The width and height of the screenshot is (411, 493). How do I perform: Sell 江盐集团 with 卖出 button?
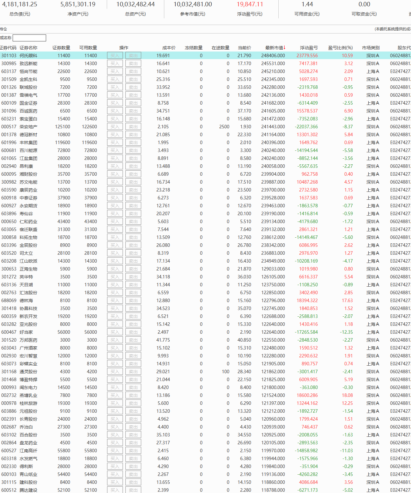point(133,158)
